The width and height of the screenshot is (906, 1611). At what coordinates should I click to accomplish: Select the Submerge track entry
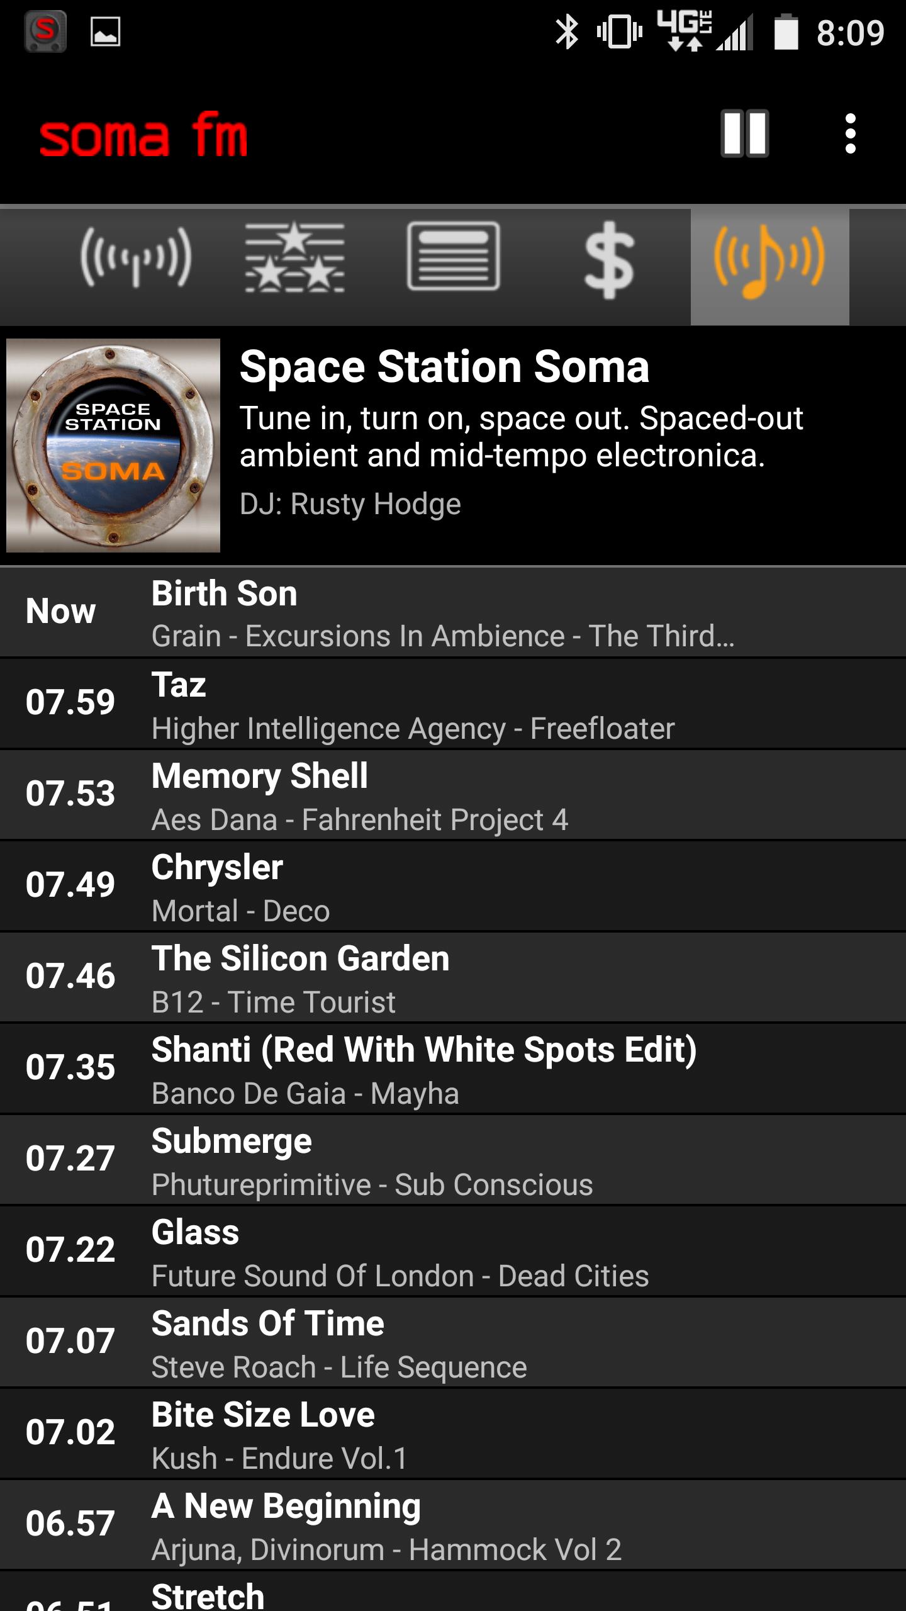(x=453, y=1160)
